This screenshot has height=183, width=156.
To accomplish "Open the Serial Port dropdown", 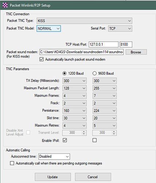I will pos(120,29).
